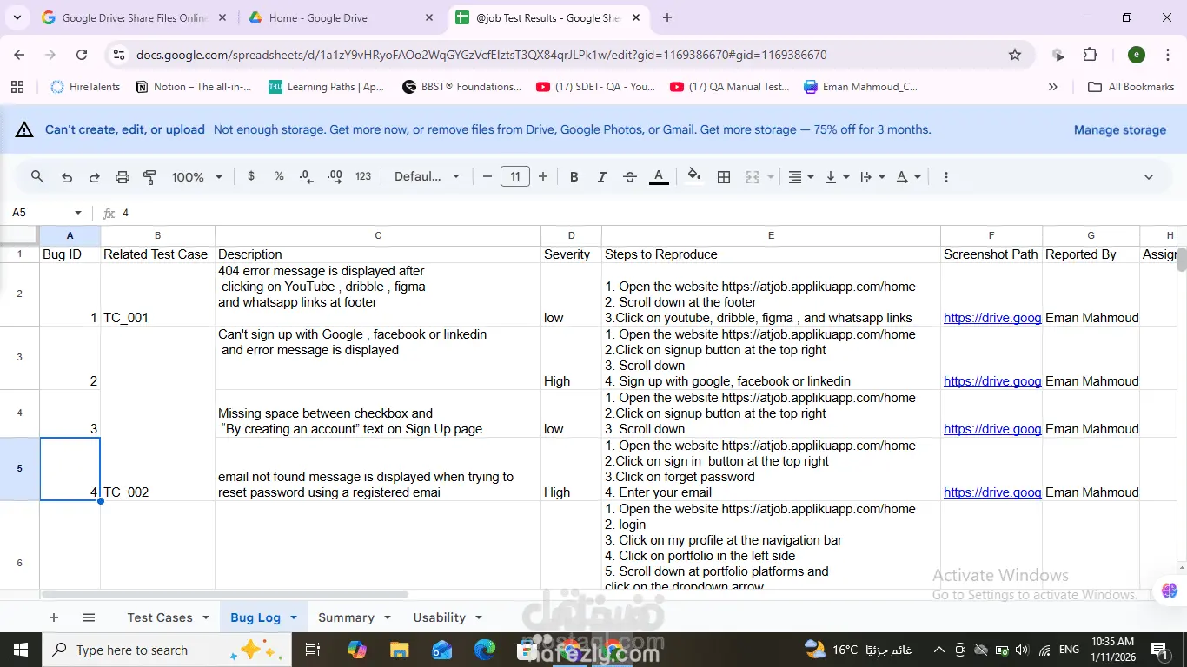Open the browser apps grid shortcut
Viewport: 1187px width, 667px height.
click(x=17, y=87)
